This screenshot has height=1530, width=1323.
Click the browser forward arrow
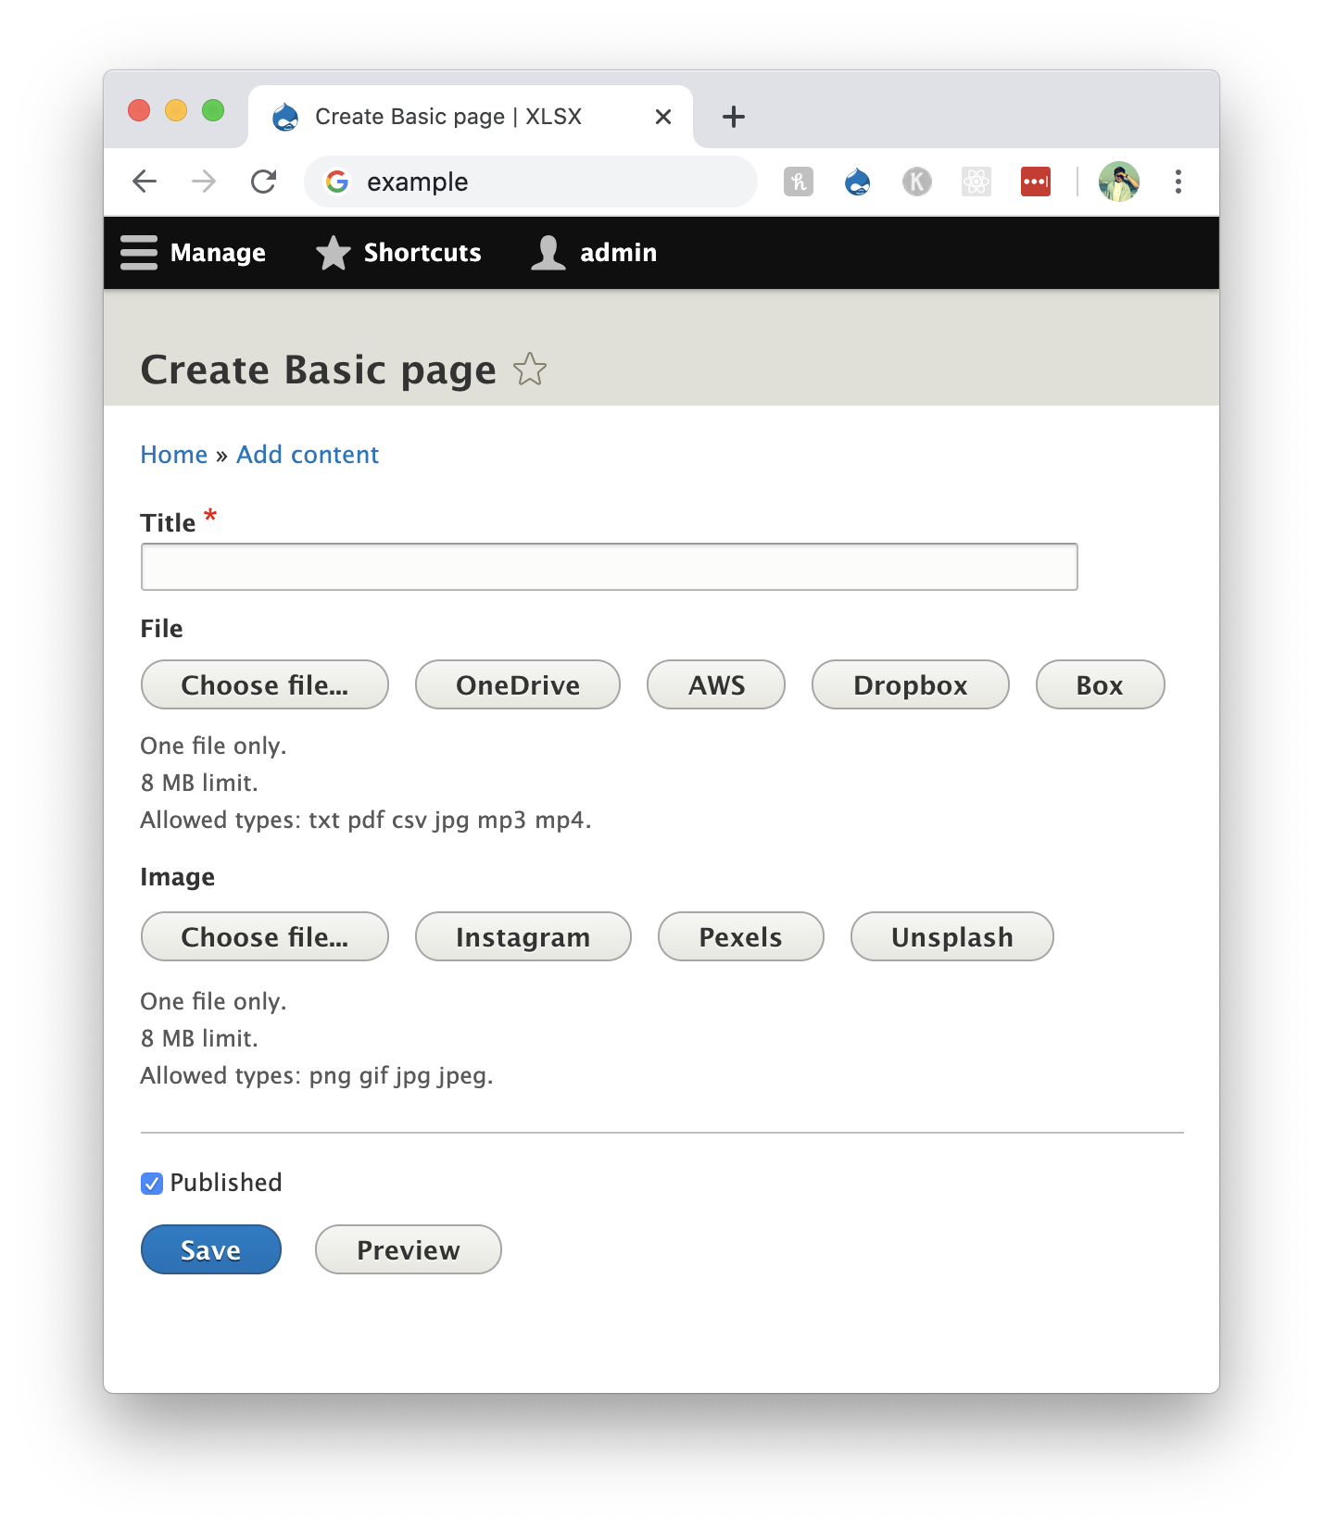204,182
